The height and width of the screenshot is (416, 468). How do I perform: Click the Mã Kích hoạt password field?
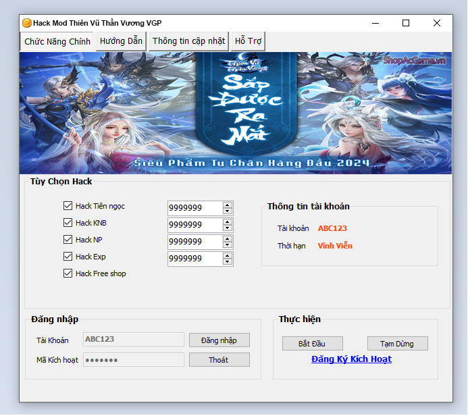click(x=134, y=359)
